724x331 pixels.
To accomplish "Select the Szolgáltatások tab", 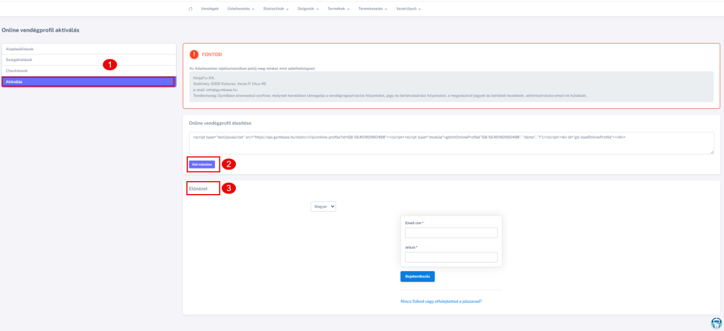I will pyautogui.click(x=89, y=60).
